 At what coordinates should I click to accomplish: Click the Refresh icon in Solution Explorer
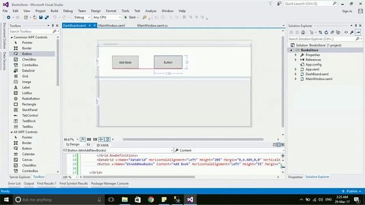tap(326, 32)
